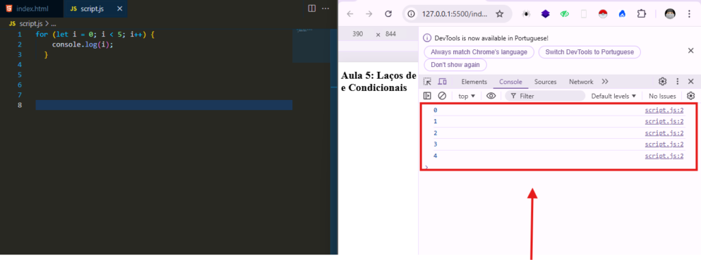Open the top context dropdown
Image resolution: width=701 pixels, height=260 pixels.
467,96
